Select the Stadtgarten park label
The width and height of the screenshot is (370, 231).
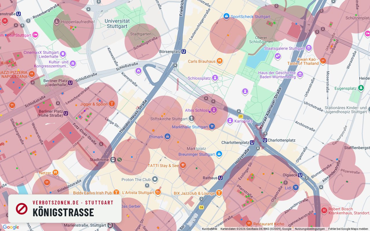[x=140, y=34]
